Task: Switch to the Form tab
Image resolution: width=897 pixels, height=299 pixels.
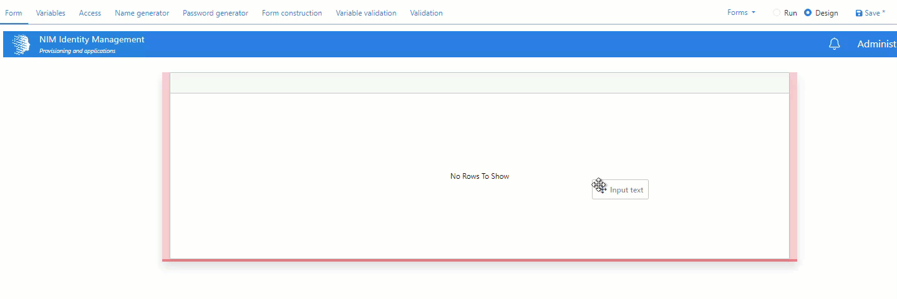Action: click(x=14, y=13)
